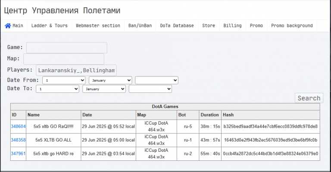Expand Date To year dropdown
This screenshot has height=172, width=331.
[150, 89]
